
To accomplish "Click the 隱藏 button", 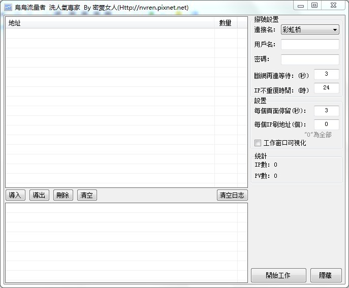I will tap(326, 275).
